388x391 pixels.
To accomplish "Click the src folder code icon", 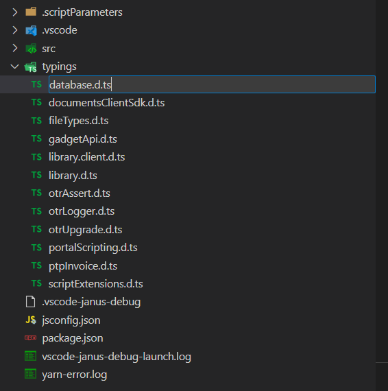I will point(31,49).
